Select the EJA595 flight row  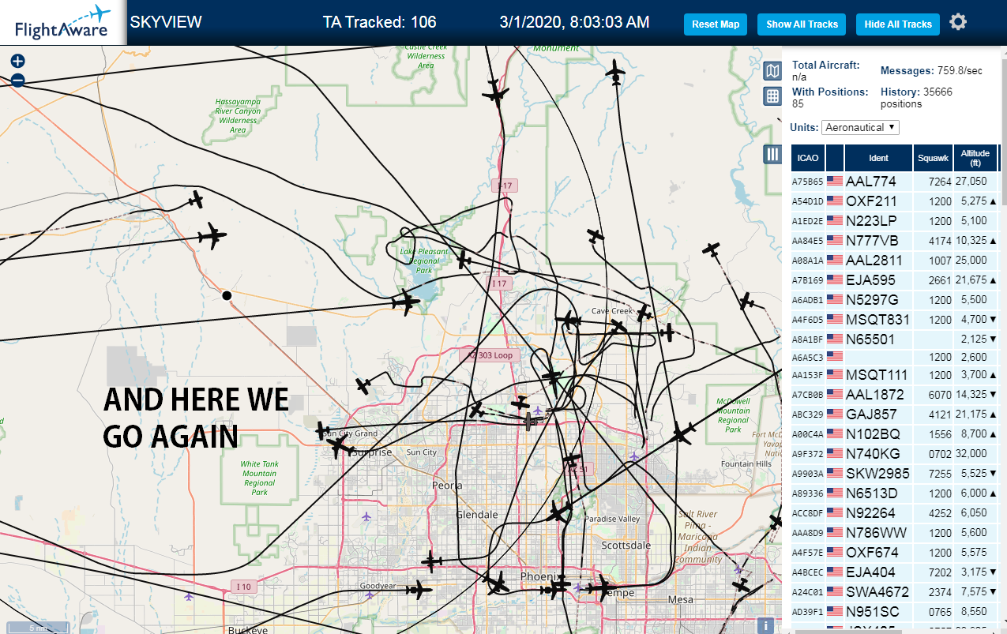pos(894,280)
